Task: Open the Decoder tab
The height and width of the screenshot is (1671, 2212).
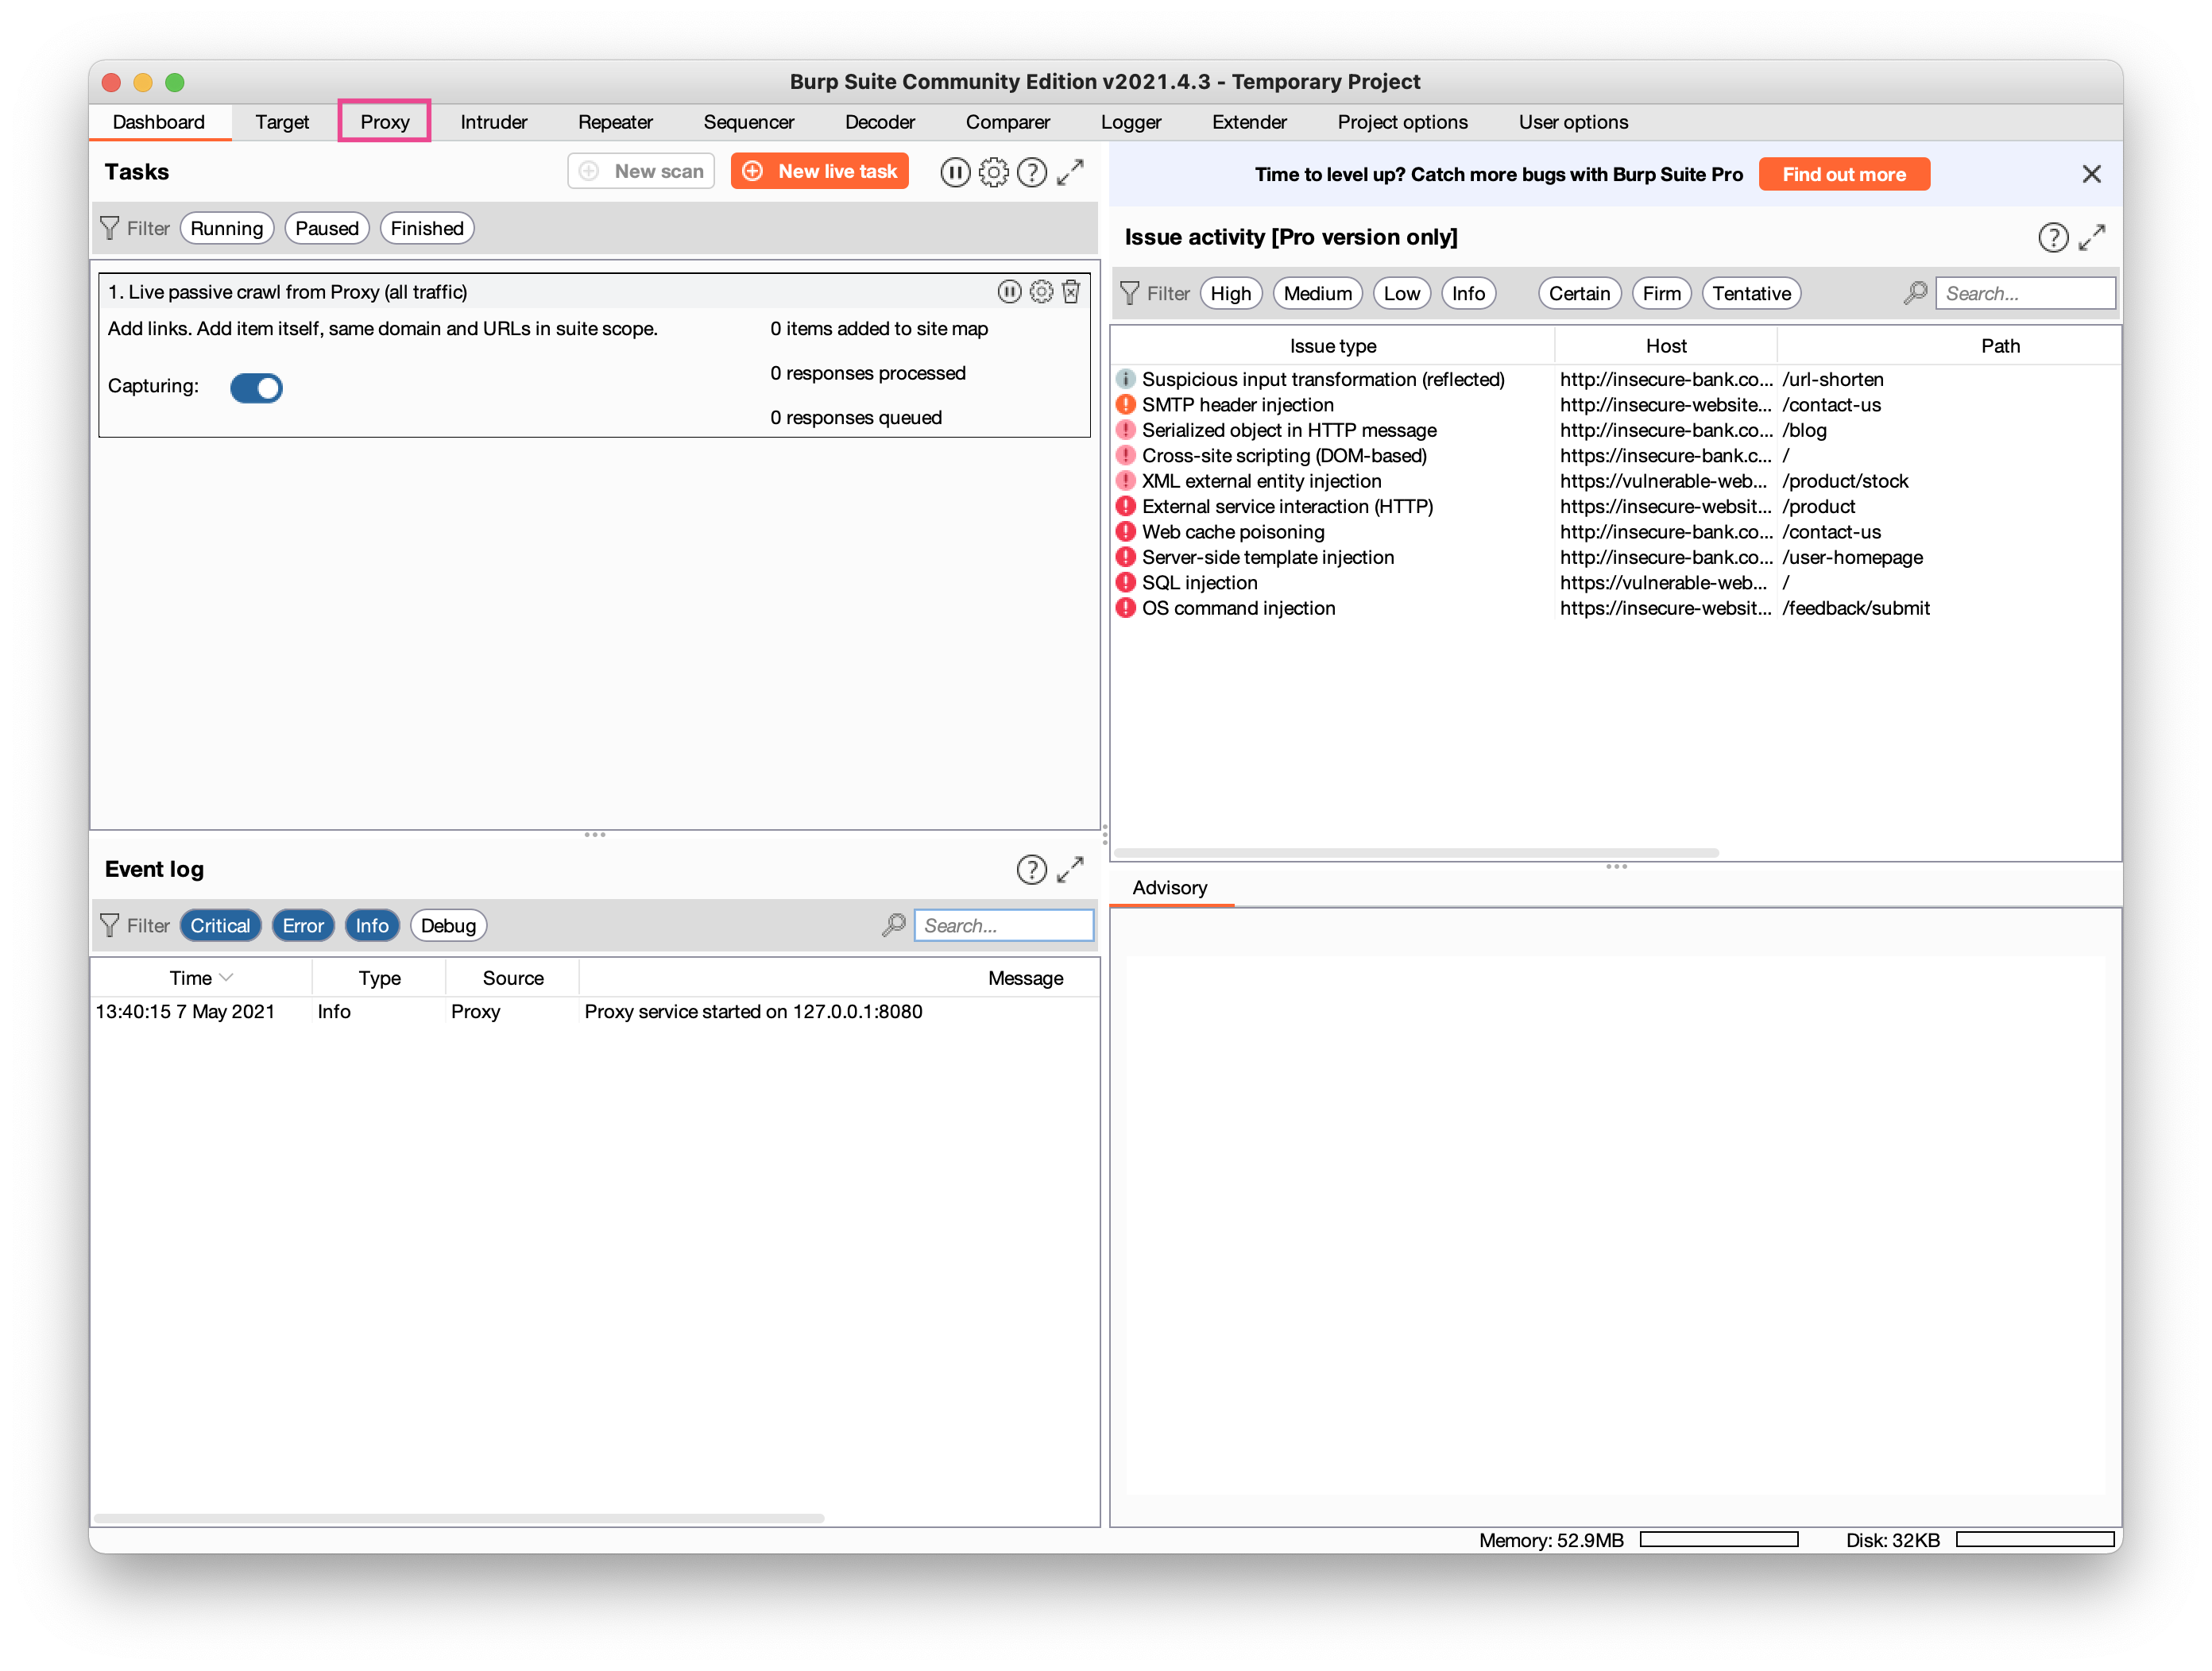Action: (x=880, y=122)
